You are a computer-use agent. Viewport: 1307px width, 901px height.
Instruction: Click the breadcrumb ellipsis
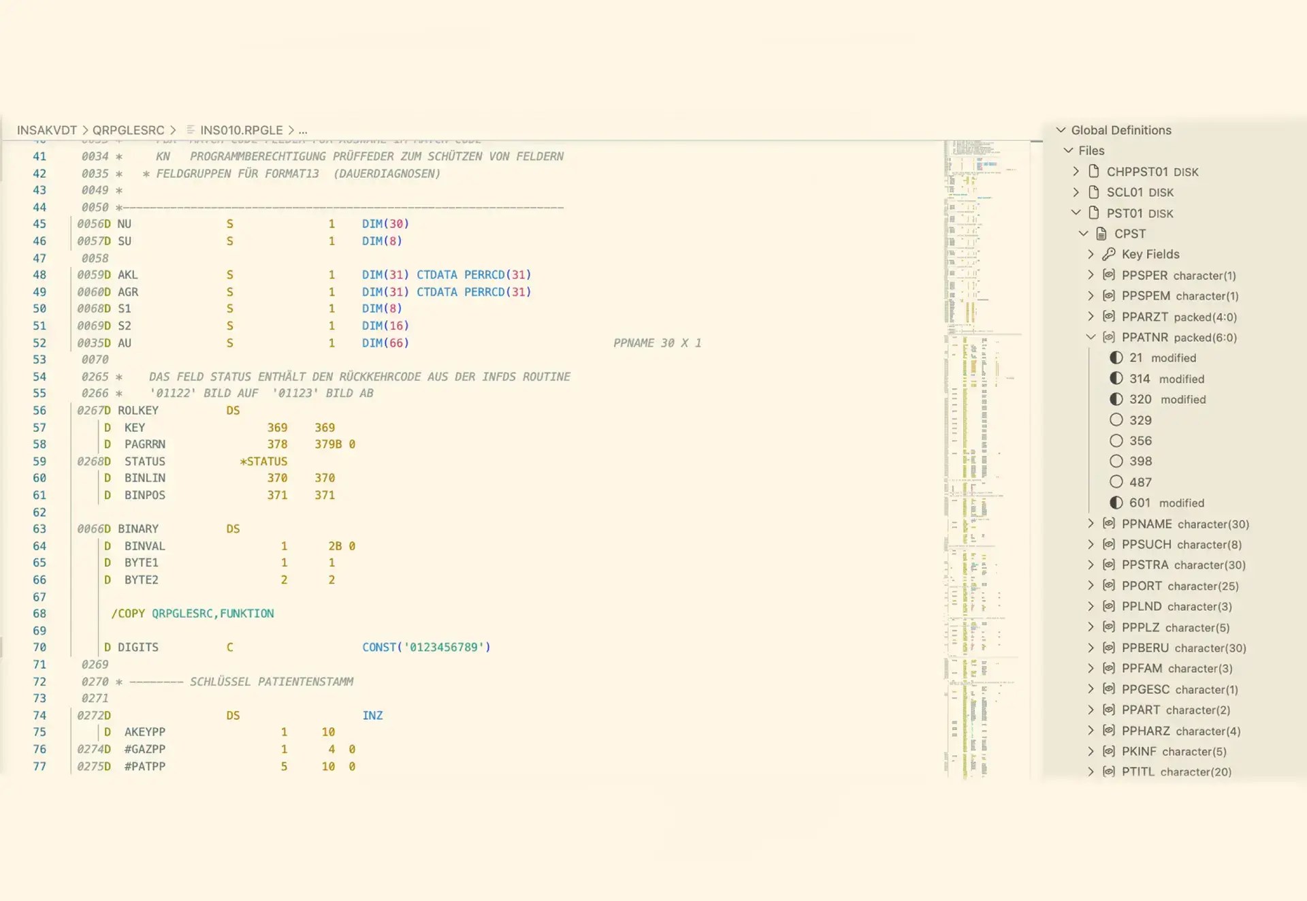303,130
